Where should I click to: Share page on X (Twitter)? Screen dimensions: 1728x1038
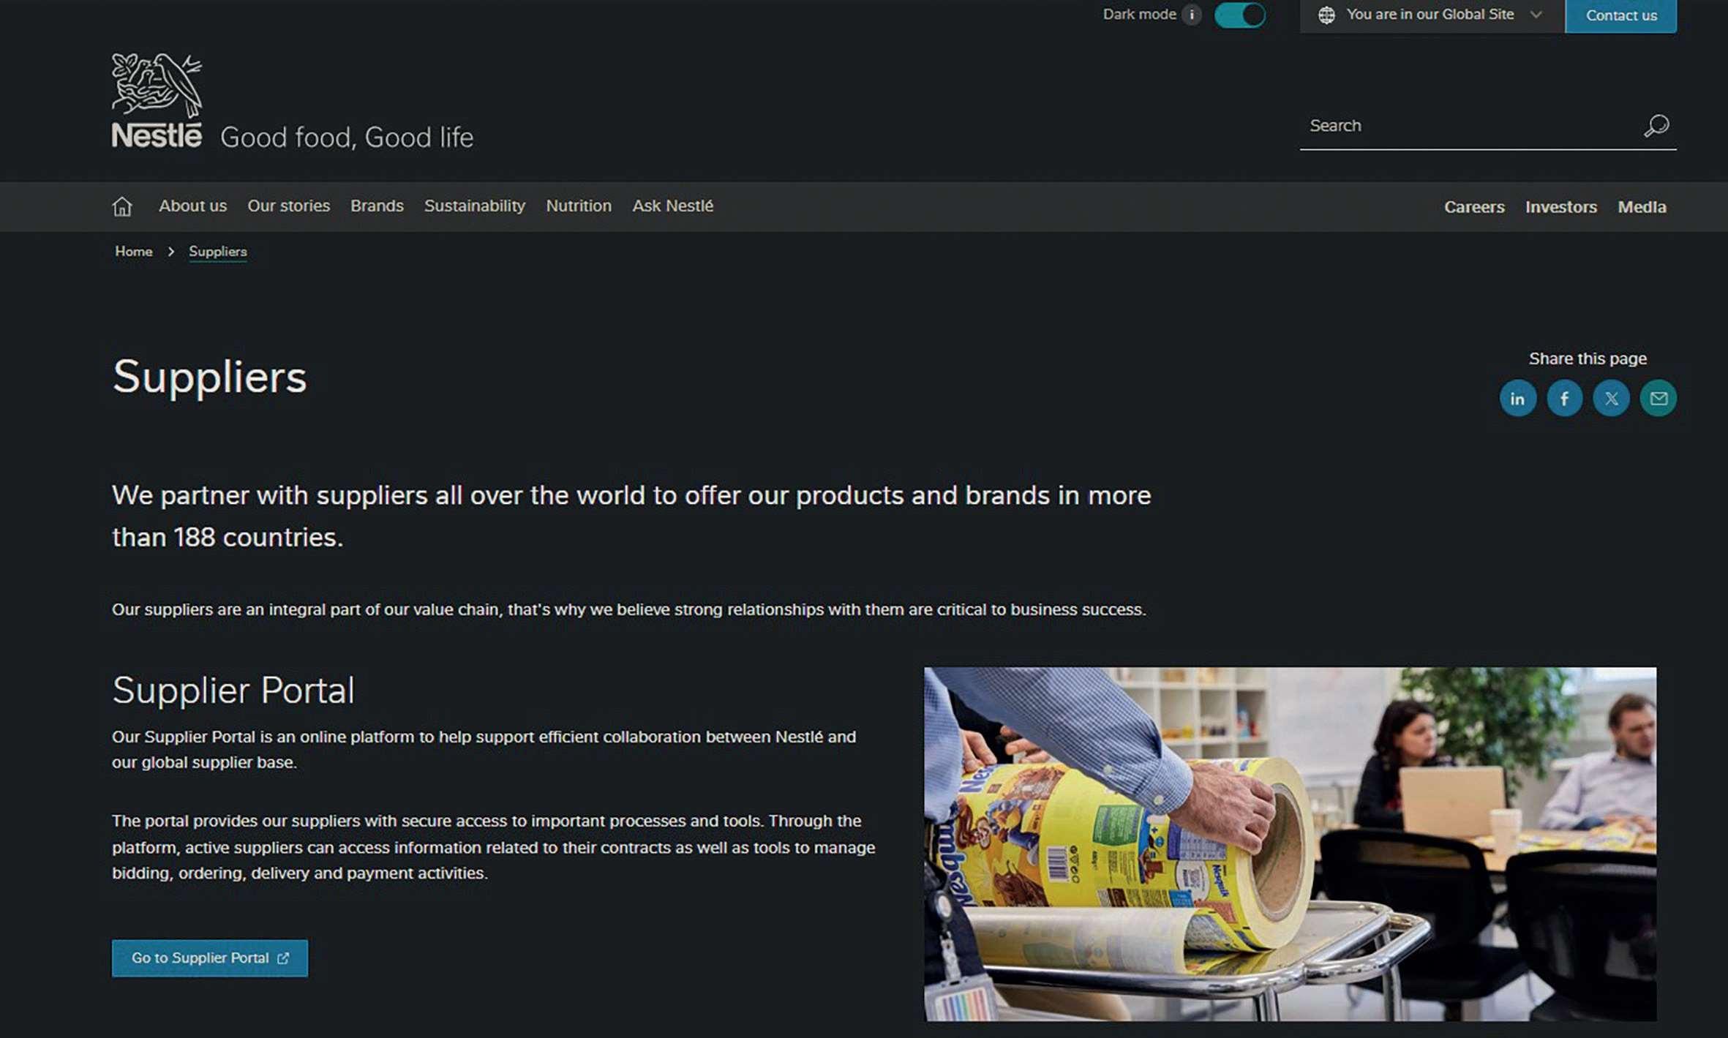point(1611,399)
